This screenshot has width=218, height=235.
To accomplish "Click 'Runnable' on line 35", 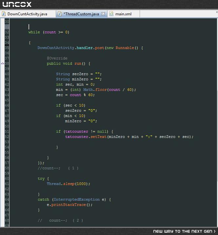I will coord(125,48).
